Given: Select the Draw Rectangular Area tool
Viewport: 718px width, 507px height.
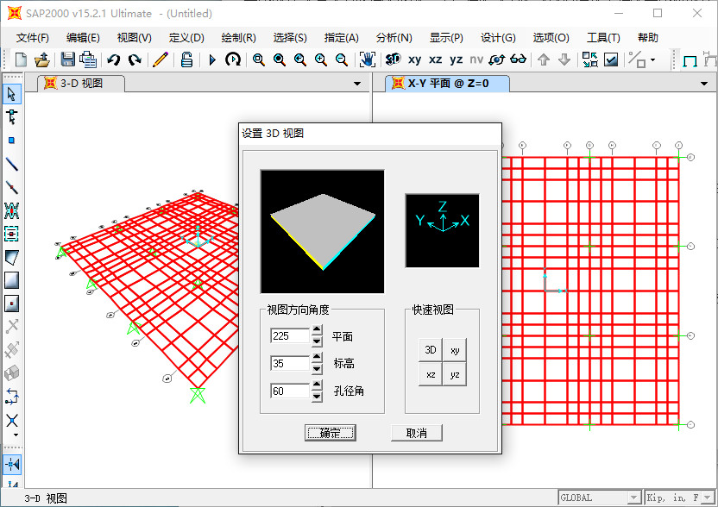Looking at the screenshot, I should pyautogui.click(x=12, y=280).
